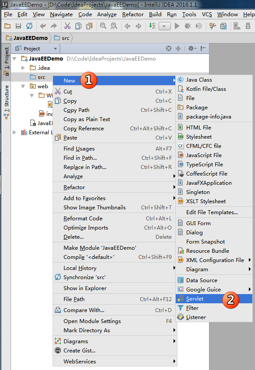The width and height of the screenshot is (255, 370).
Task: Select Create Gist... menu item
Action: [115, 351]
